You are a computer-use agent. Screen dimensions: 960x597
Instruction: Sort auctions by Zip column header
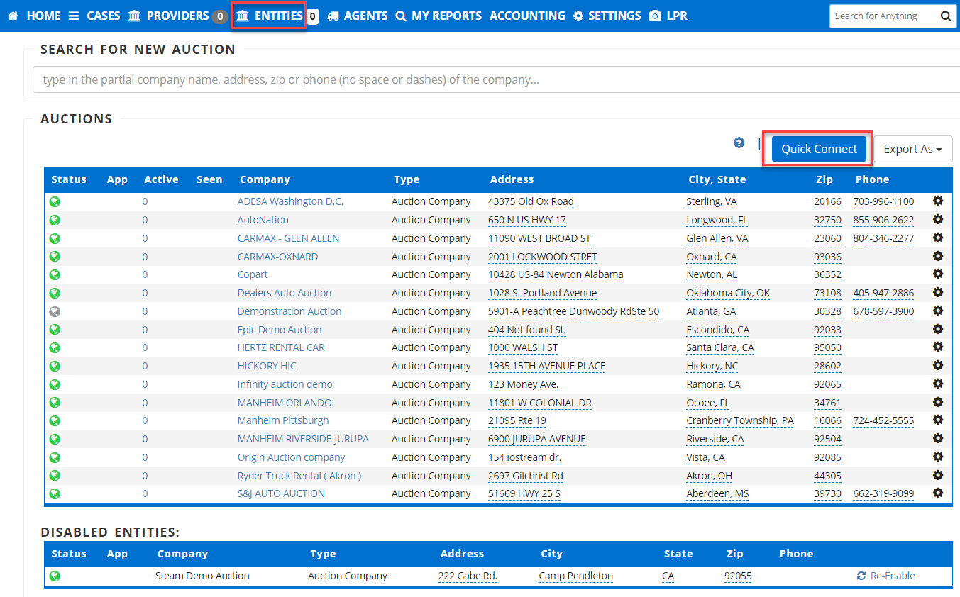click(824, 179)
